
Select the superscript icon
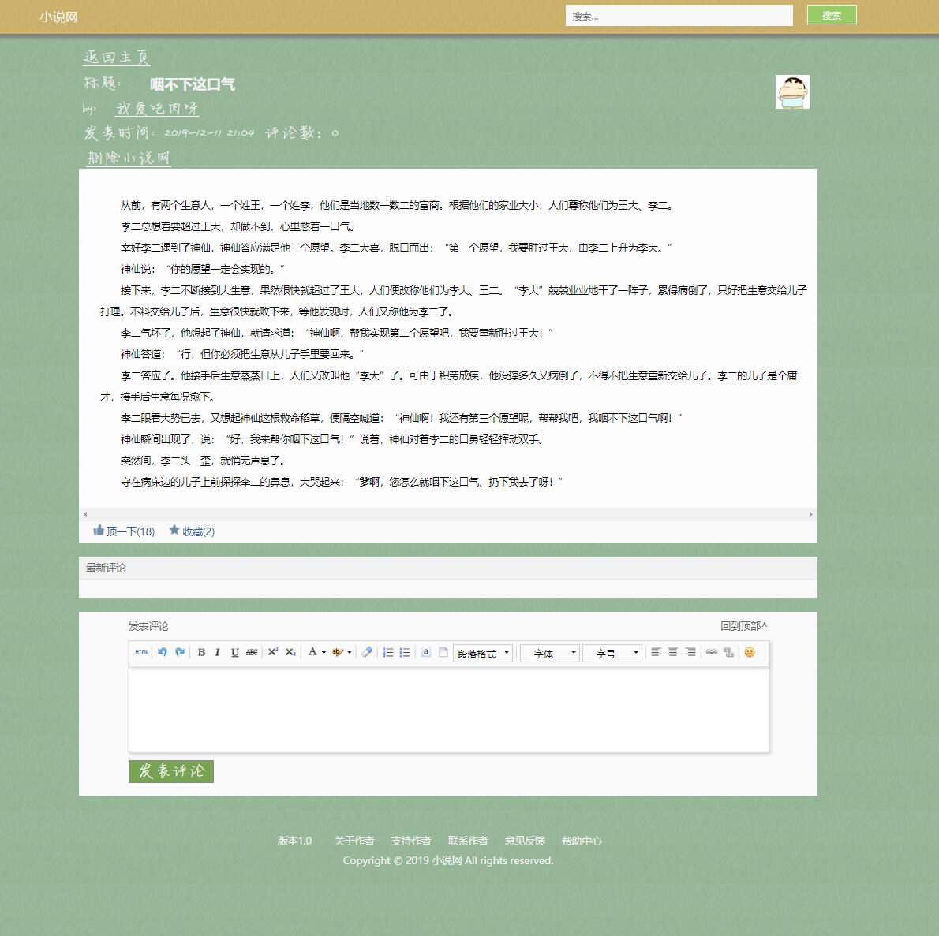click(272, 652)
